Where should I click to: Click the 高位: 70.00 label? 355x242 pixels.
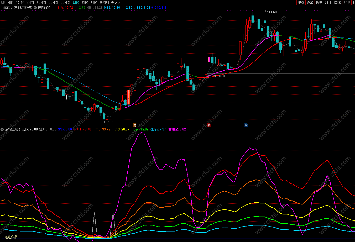point(30,129)
